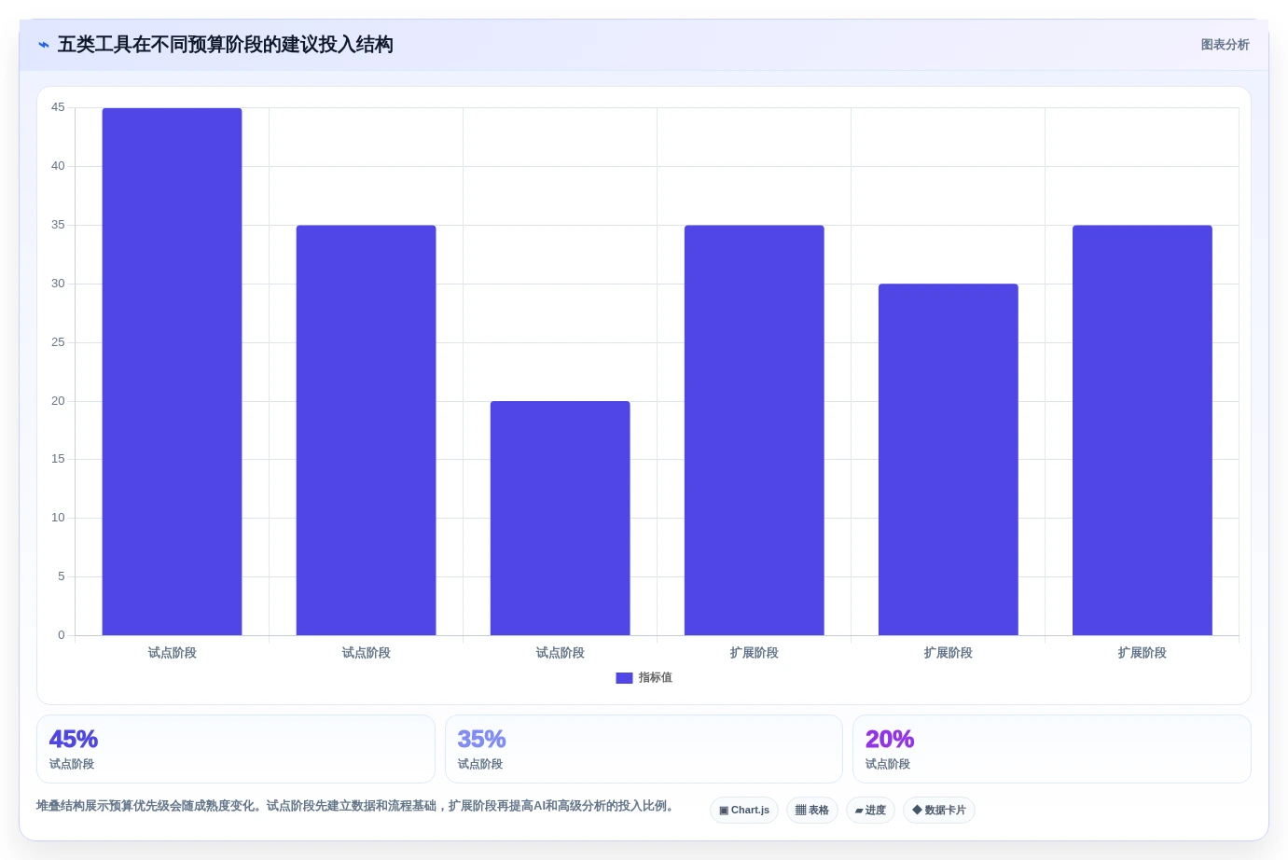Image resolution: width=1288 pixels, height=860 pixels.
Task: Click the 图表分析 label in the header
Action: (x=1225, y=45)
